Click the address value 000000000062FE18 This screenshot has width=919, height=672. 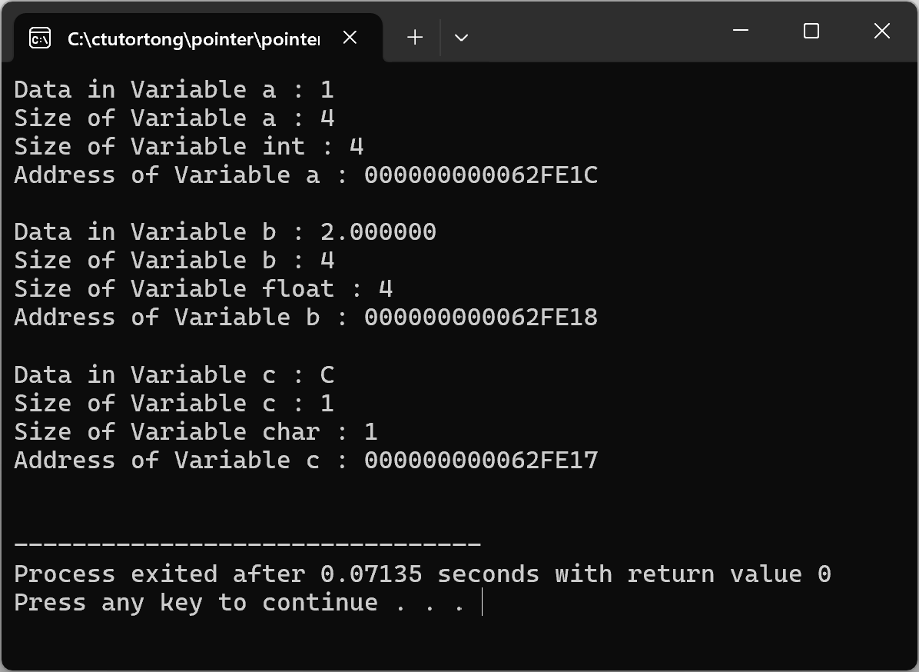(x=481, y=318)
